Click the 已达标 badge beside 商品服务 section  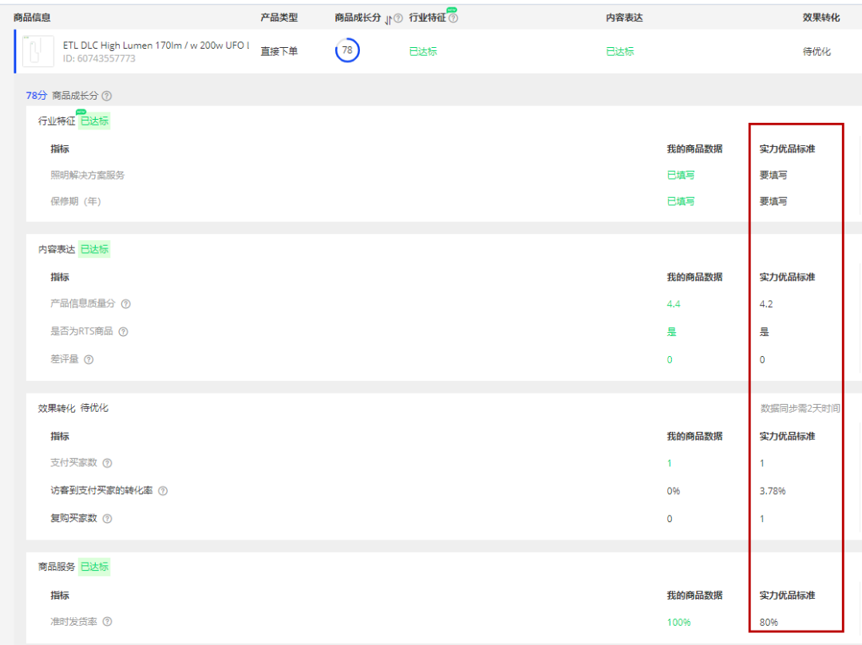coord(94,567)
